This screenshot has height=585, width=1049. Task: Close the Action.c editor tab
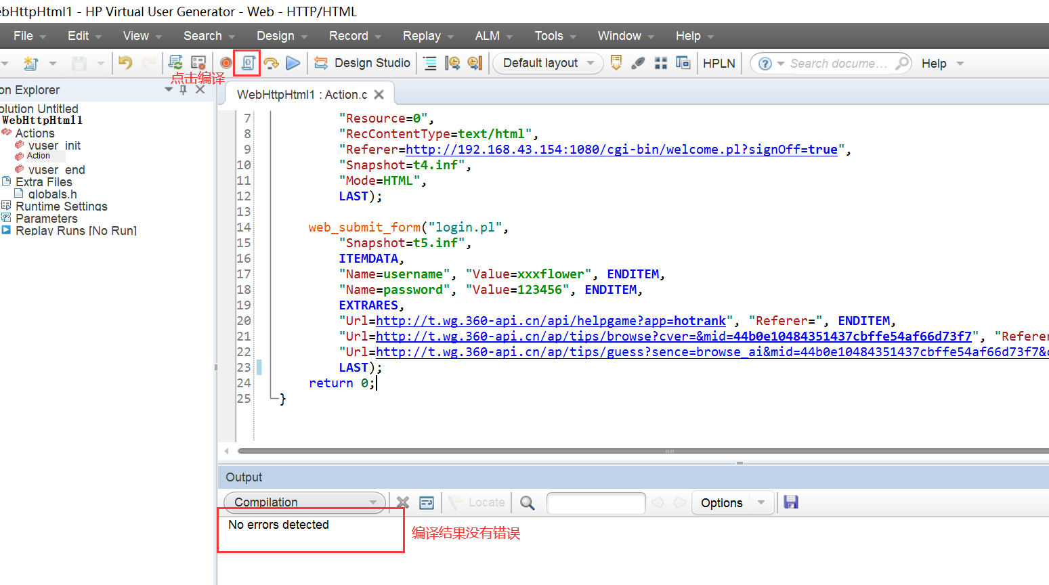pos(379,95)
